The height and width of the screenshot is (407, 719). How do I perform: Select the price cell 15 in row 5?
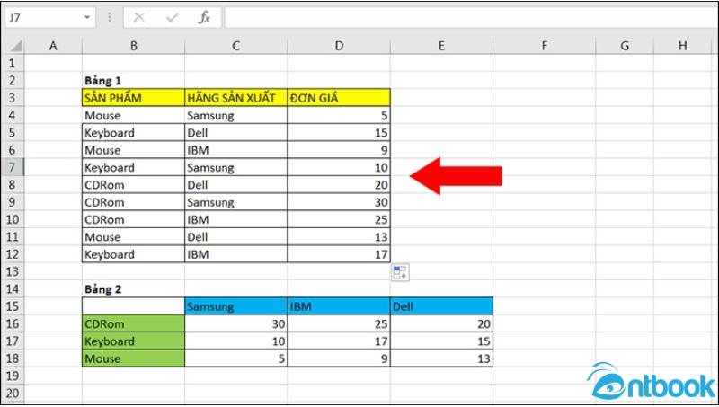[339, 132]
